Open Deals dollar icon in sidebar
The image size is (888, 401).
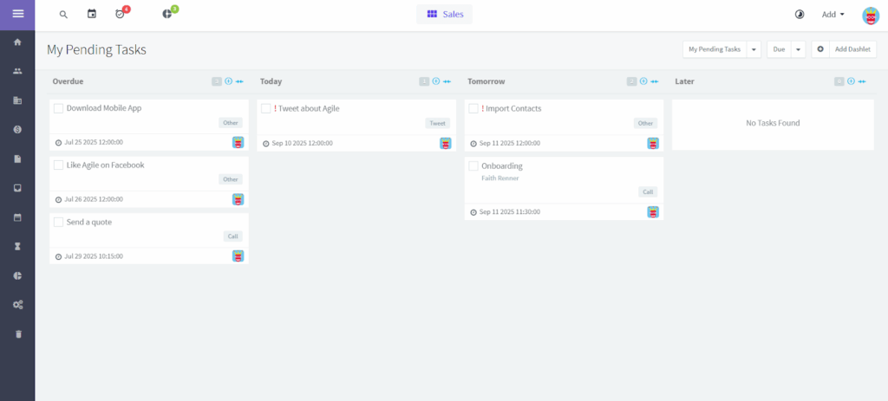pyautogui.click(x=17, y=129)
